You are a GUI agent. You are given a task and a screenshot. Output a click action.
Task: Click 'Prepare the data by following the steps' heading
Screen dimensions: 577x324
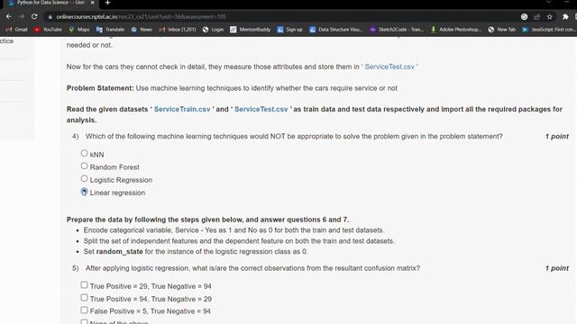click(207, 220)
